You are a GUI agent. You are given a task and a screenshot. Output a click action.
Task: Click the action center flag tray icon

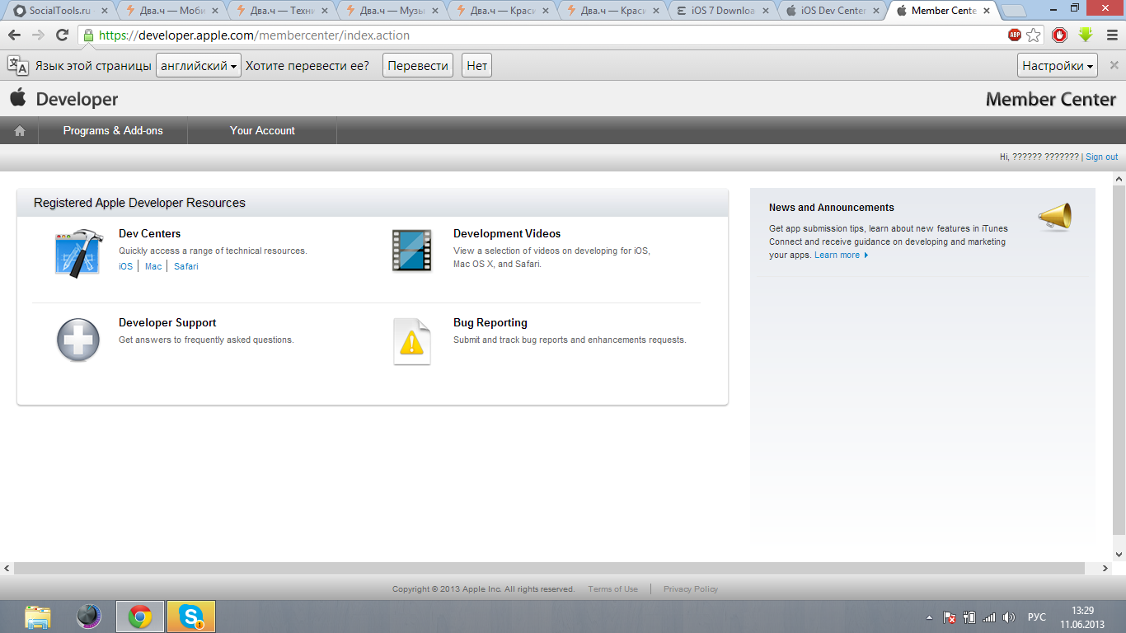coord(950,617)
